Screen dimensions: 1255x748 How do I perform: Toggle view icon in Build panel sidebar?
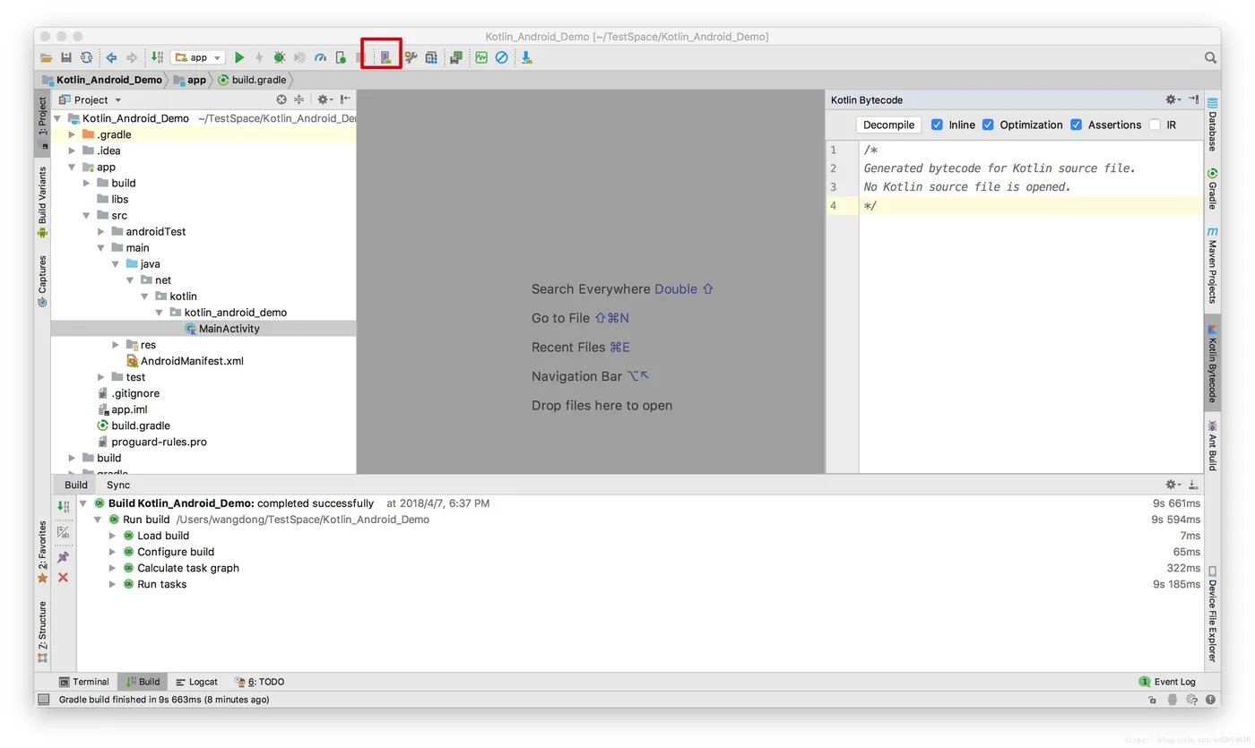pos(63,532)
